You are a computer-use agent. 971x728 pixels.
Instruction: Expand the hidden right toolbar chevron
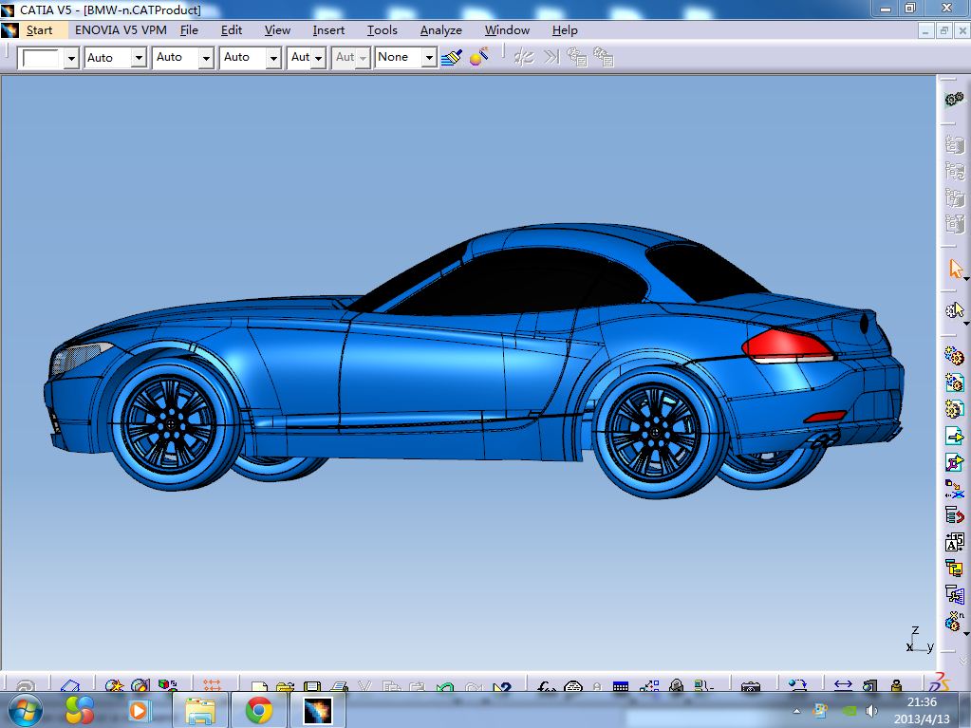pyautogui.click(x=962, y=662)
